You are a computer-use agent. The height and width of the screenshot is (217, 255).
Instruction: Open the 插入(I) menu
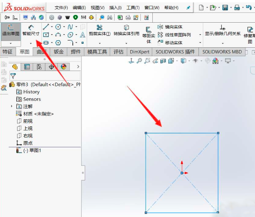pos(115,8)
